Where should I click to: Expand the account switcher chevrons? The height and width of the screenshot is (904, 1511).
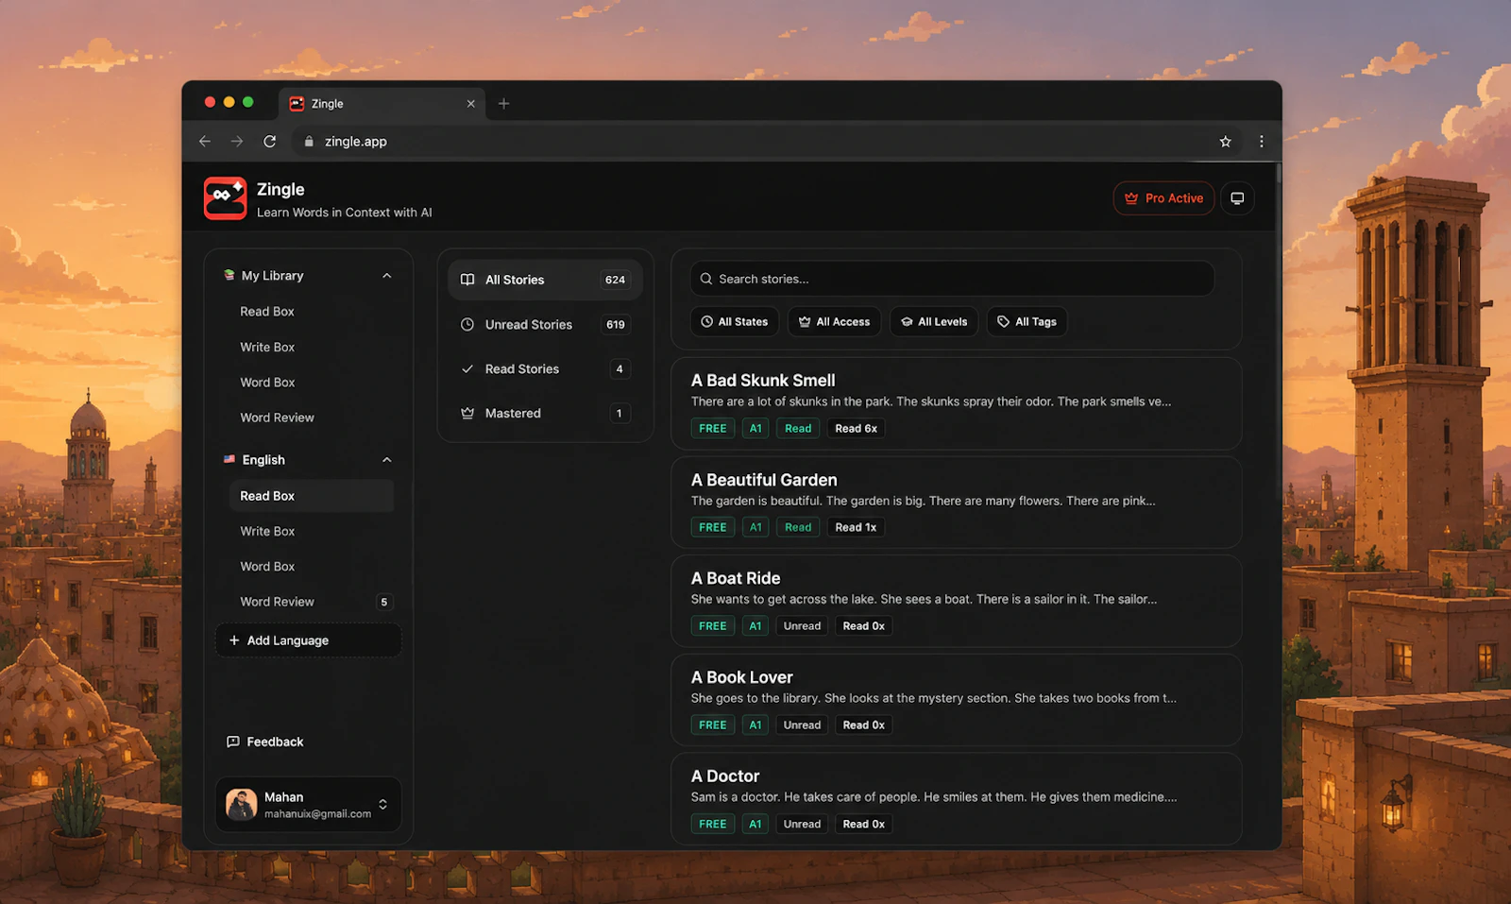point(382,805)
